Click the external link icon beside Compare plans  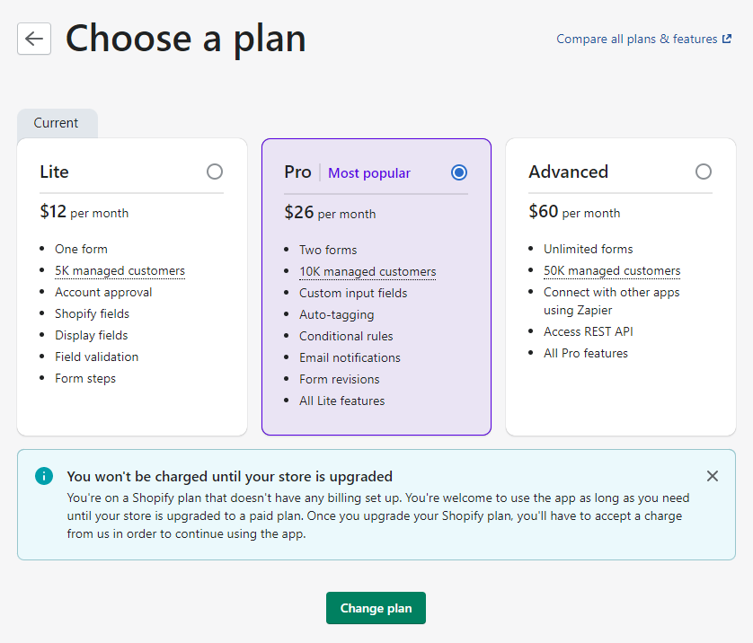[727, 39]
